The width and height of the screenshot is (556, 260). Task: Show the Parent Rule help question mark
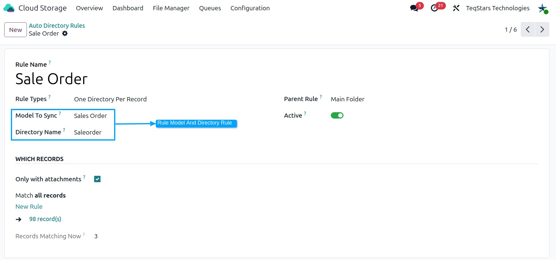pyautogui.click(x=321, y=97)
